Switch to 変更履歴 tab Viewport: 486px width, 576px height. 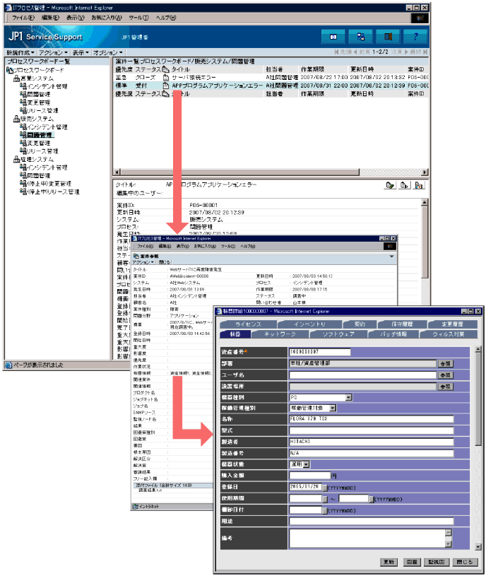tap(453, 324)
